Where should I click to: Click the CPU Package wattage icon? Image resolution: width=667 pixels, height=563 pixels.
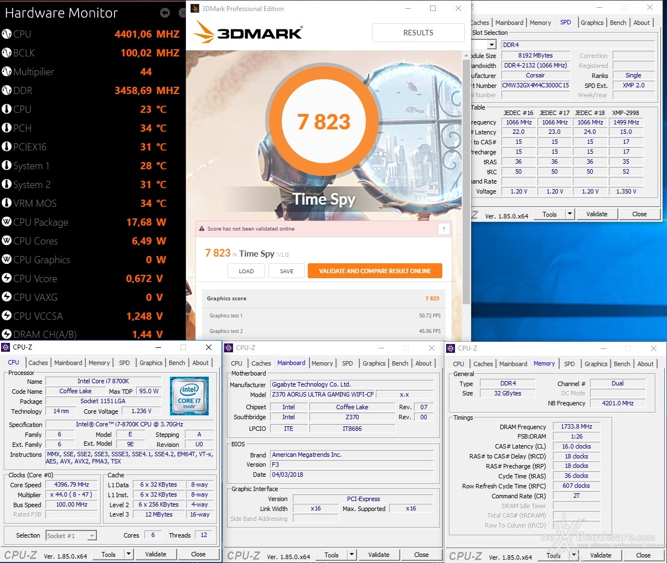pyautogui.click(x=7, y=222)
